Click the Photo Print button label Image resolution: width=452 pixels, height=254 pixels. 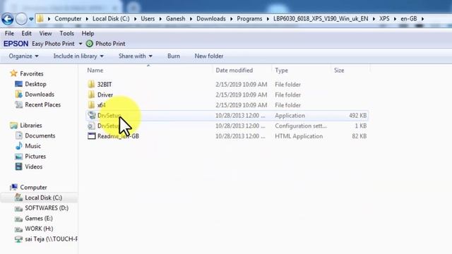[110, 44]
